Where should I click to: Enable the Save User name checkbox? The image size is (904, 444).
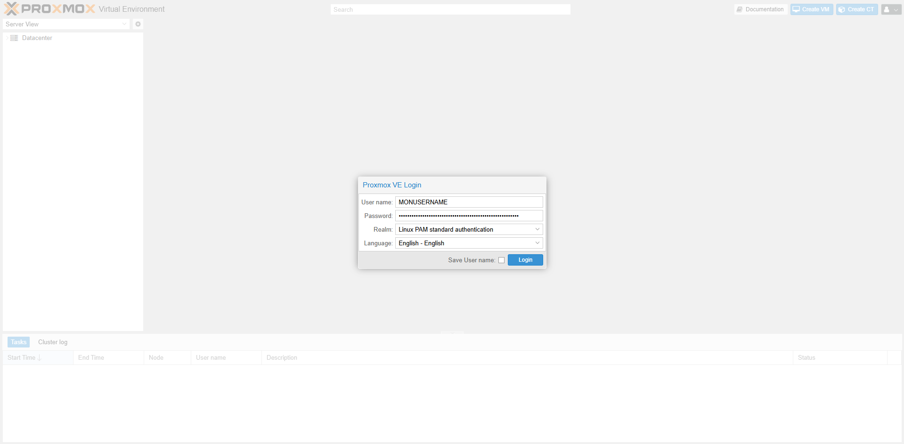(501, 260)
